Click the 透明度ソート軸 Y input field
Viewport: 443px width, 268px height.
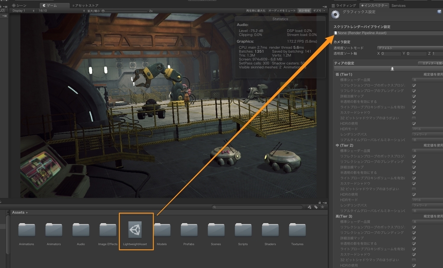pyautogui.click(x=417, y=54)
